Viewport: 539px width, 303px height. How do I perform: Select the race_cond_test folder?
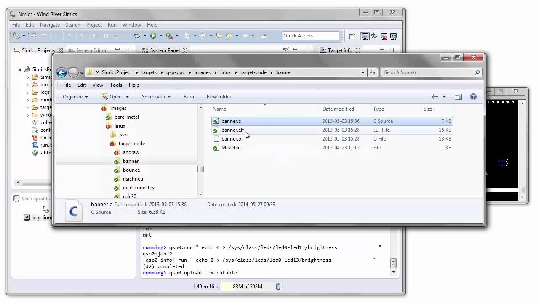(139, 188)
